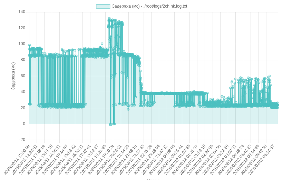Viewport: 283px width, 180px height.
Task: Click x-axis label 2025/02/11 19:30:29
Action: pyautogui.click(x=101, y=160)
